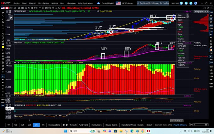This screenshot has height=134, width=214.
Task: Open the Template selector
Action: coord(73,125)
